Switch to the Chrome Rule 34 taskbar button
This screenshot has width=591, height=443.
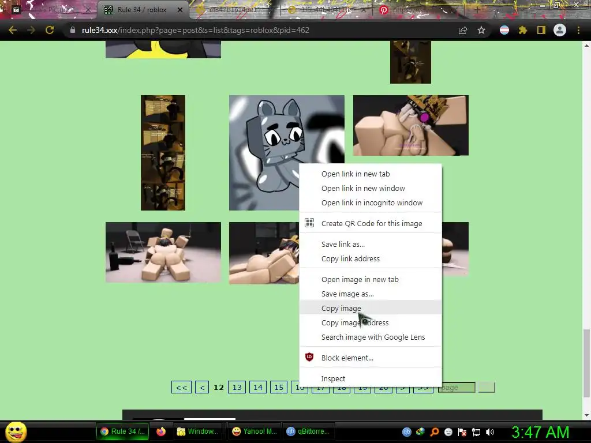(122, 431)
